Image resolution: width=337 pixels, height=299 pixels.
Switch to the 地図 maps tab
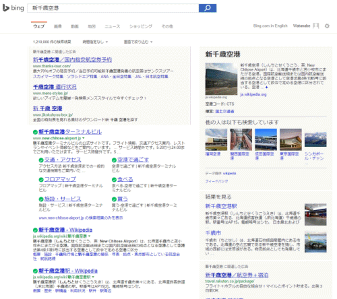click(x=92, y=26)
